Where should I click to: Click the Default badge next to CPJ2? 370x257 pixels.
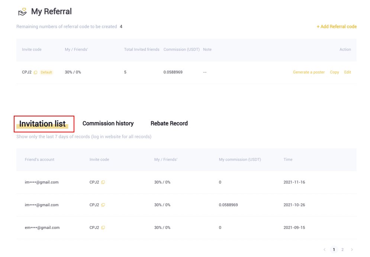point(46,73)
